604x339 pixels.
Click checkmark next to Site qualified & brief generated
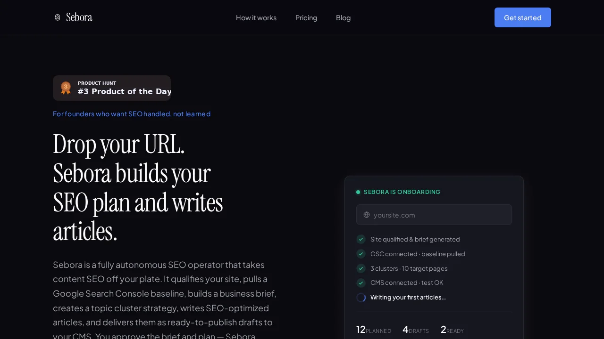(361, 239)
